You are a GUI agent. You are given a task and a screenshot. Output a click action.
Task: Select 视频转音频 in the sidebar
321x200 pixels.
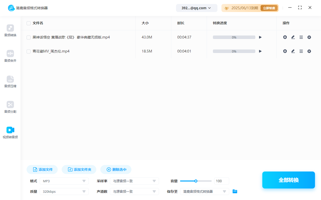pos(10,132)
